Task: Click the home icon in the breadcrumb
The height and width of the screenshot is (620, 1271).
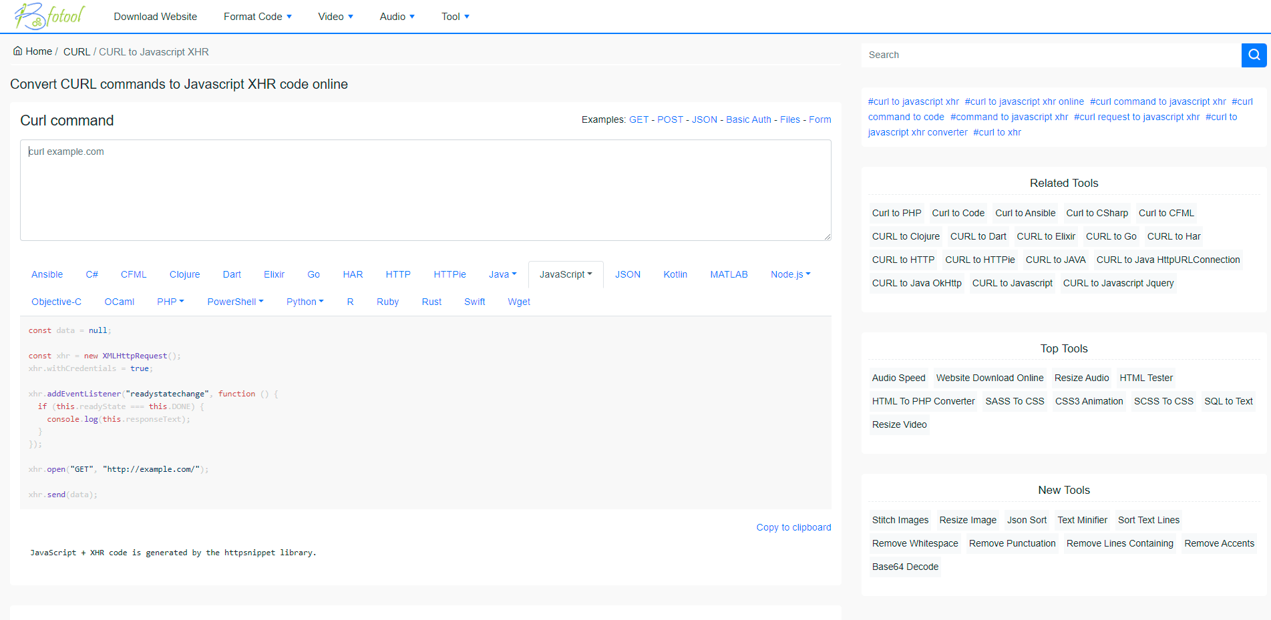Action: [x=17, y=50]
